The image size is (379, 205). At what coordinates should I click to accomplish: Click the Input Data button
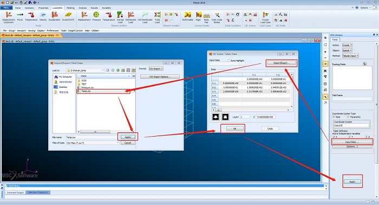[352, 142]
